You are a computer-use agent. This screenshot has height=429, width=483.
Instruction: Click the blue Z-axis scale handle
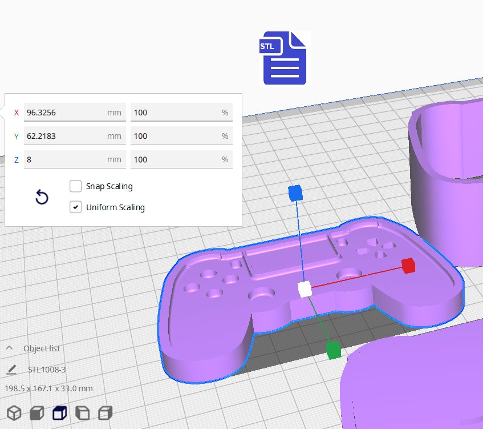(295, 193)
